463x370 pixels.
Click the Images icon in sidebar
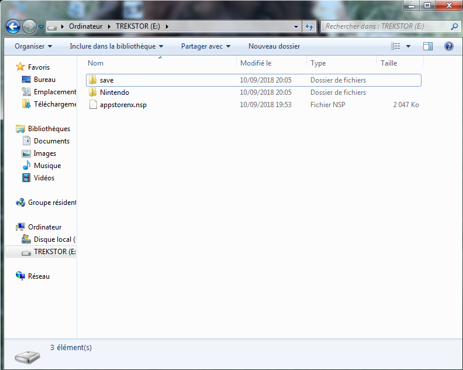(x=26, y=153)
